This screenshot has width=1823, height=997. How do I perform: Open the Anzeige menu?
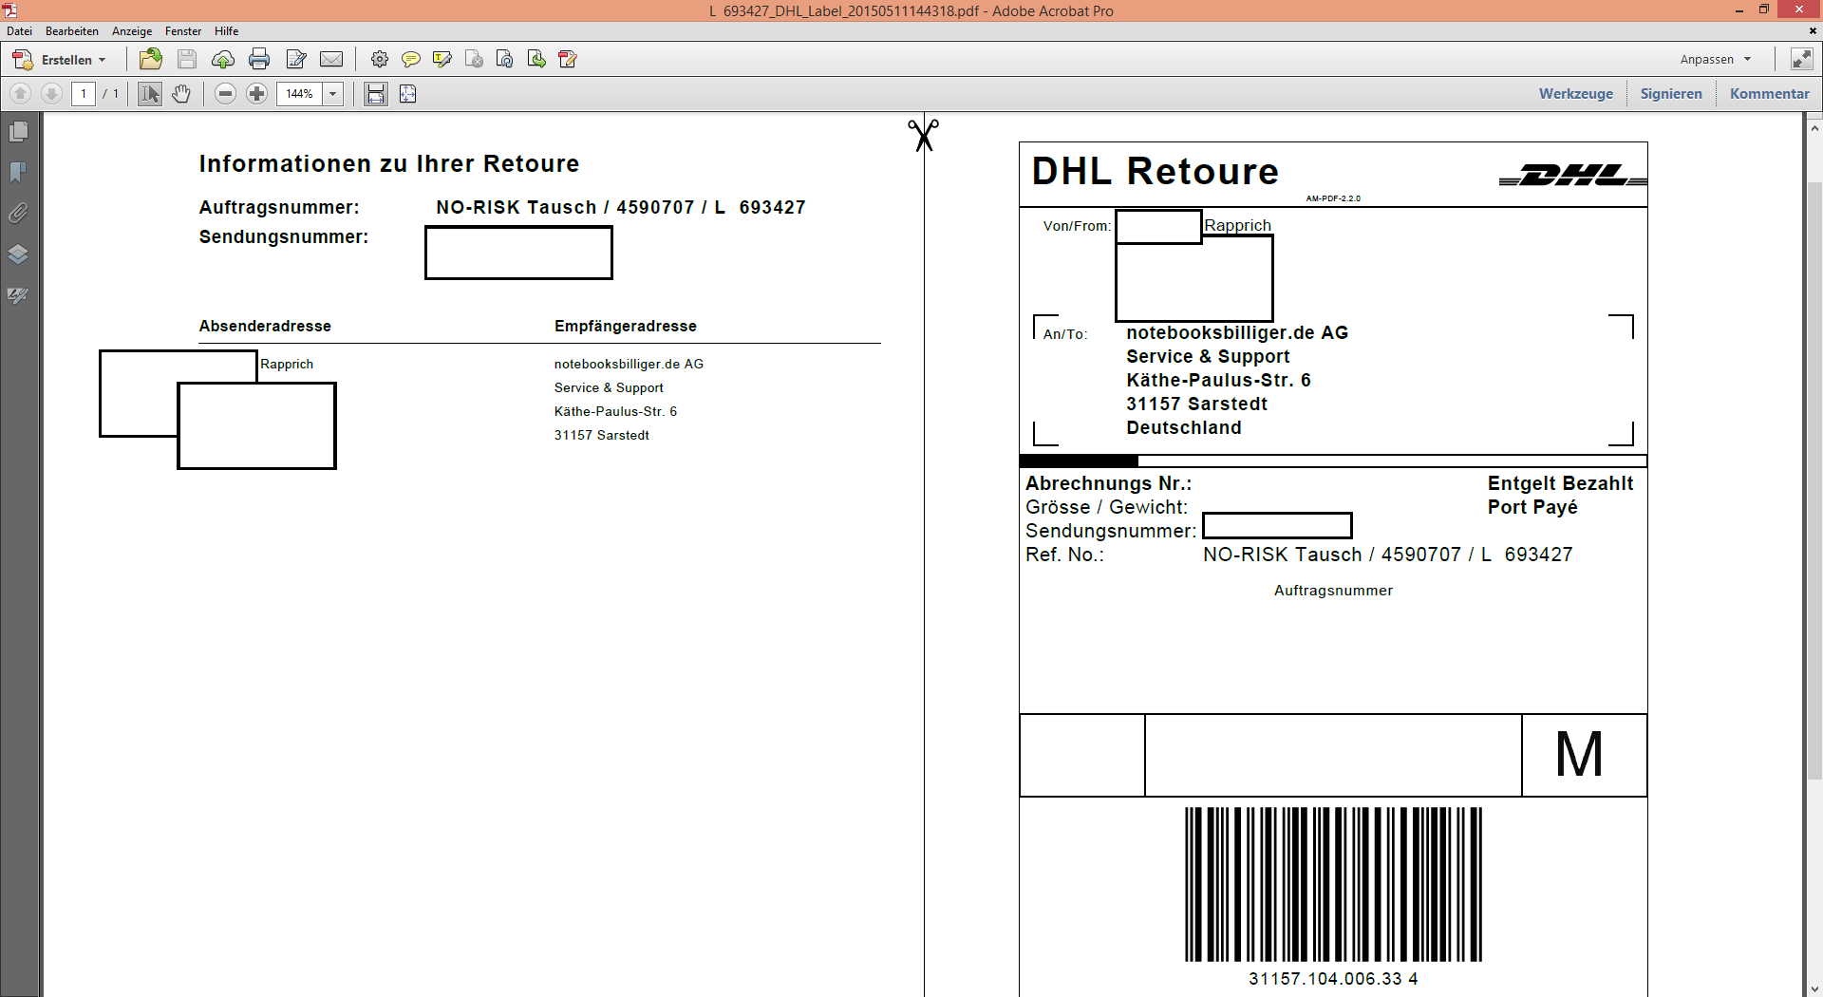pos(132,31)
